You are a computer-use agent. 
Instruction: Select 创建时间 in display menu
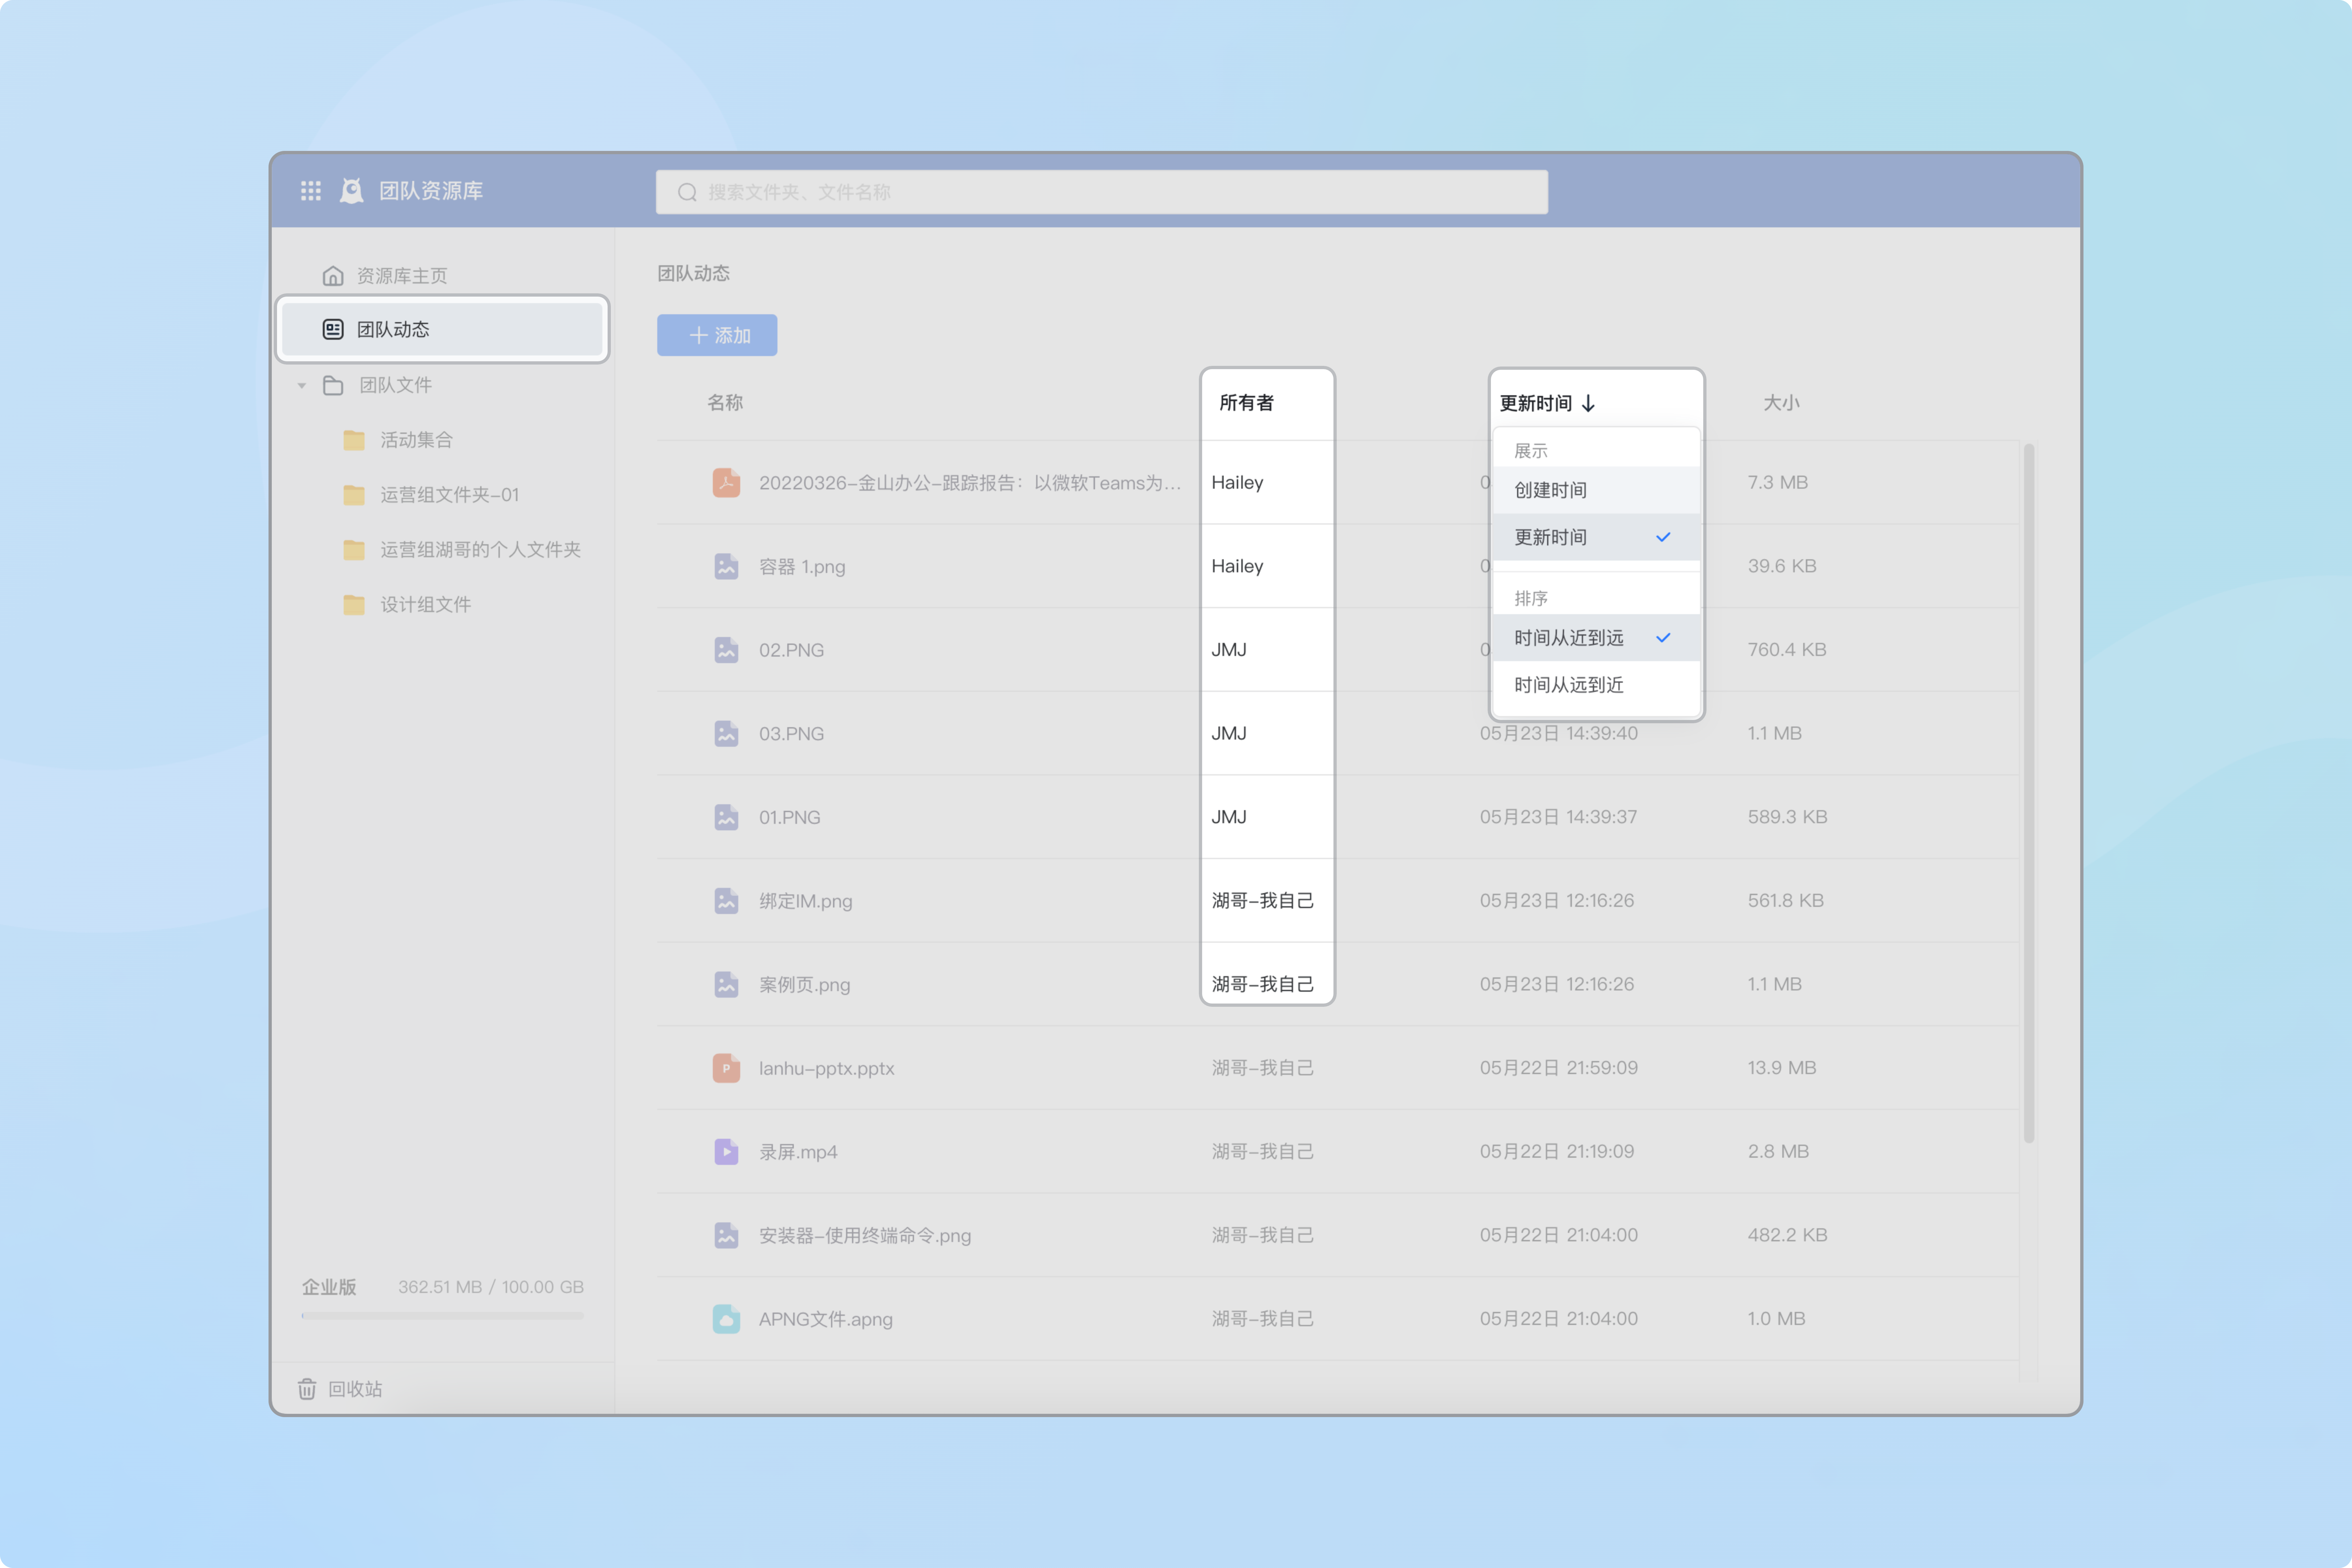1596,490
